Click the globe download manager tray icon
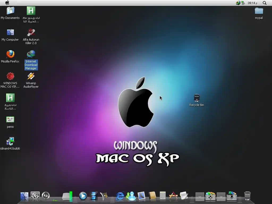This screenshot has width=272, height=204. click(x=238, y=3)
